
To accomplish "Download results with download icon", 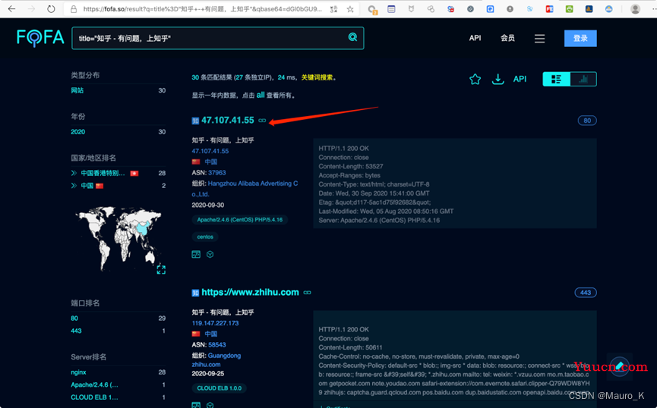I will [x=497, y=79].
